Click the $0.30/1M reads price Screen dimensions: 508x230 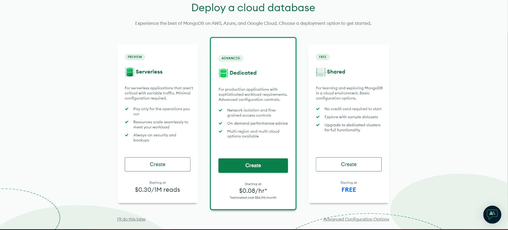(x=157, y=190)
